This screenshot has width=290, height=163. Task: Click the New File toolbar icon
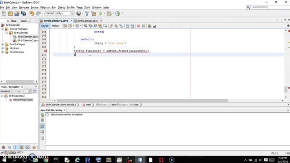[4, 13]
